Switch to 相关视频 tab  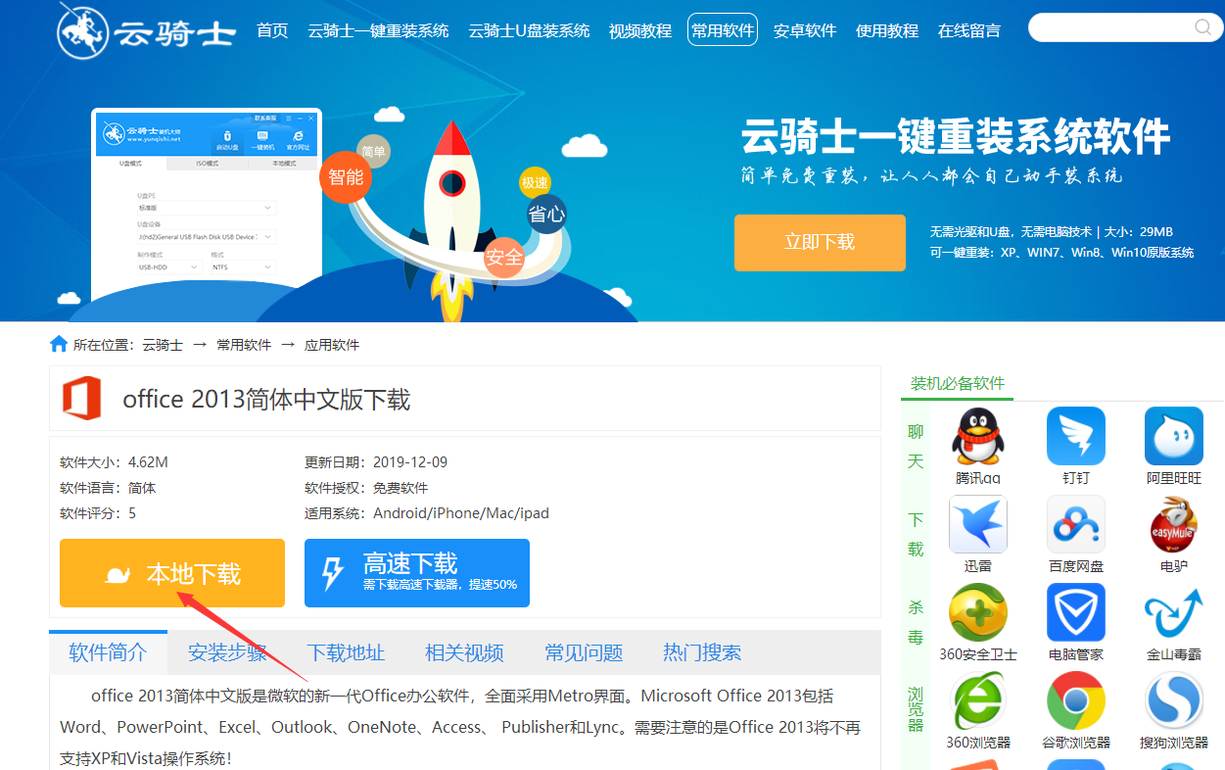coord(464,652)
